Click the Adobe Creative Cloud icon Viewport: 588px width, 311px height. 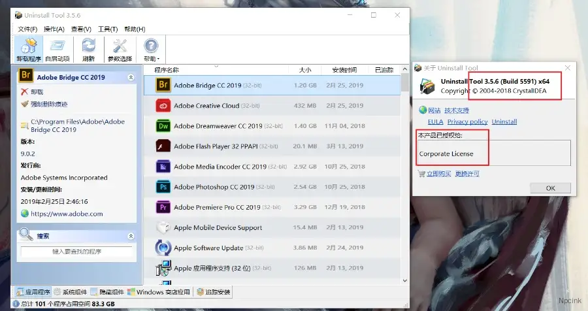point(163,106)
